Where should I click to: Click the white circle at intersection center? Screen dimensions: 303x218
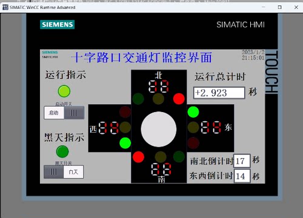coord(159,129)
